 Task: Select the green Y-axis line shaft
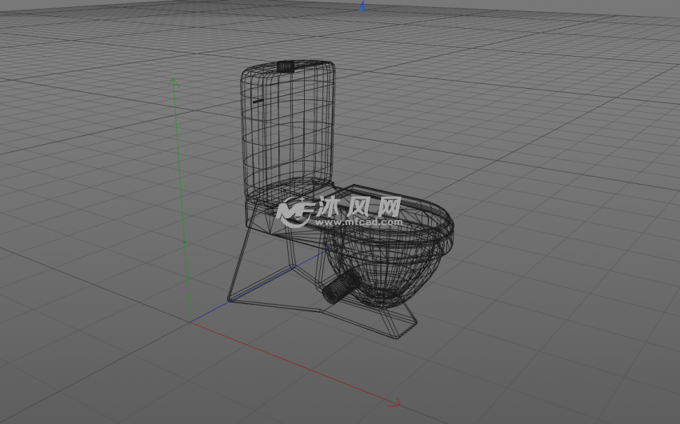click(x=182, y=200)
